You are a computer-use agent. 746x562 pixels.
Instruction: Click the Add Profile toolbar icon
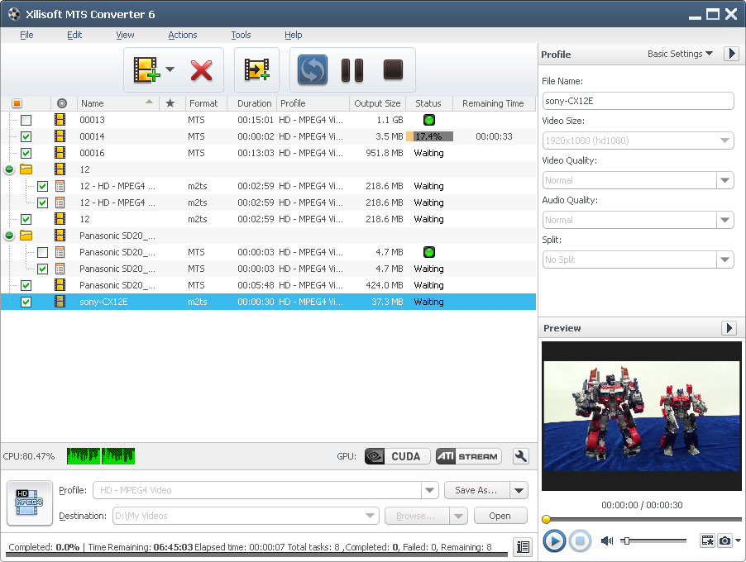(x=256, y=70)
